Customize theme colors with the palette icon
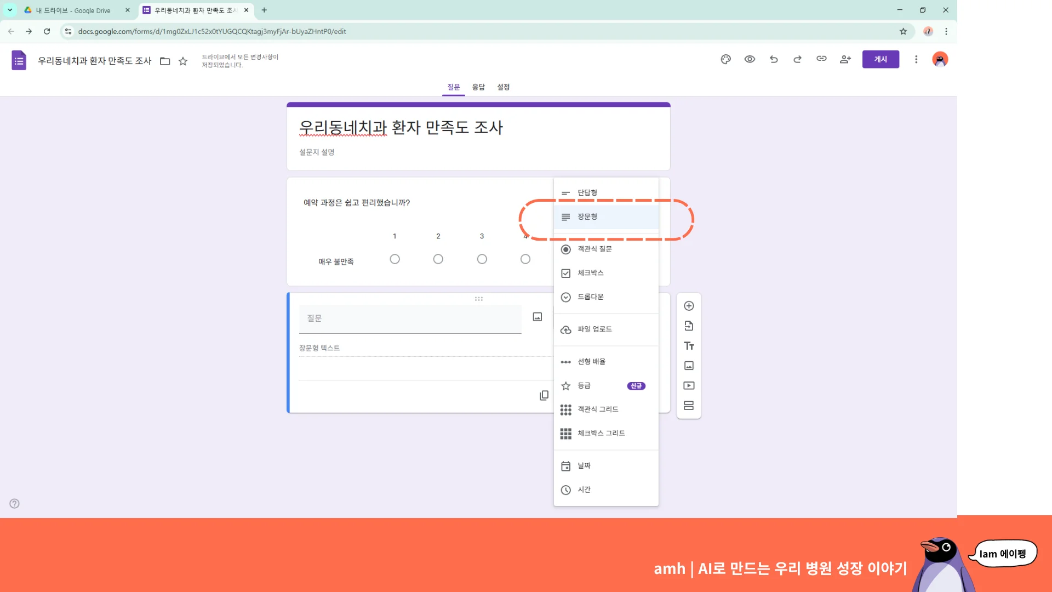 point(725,59)
